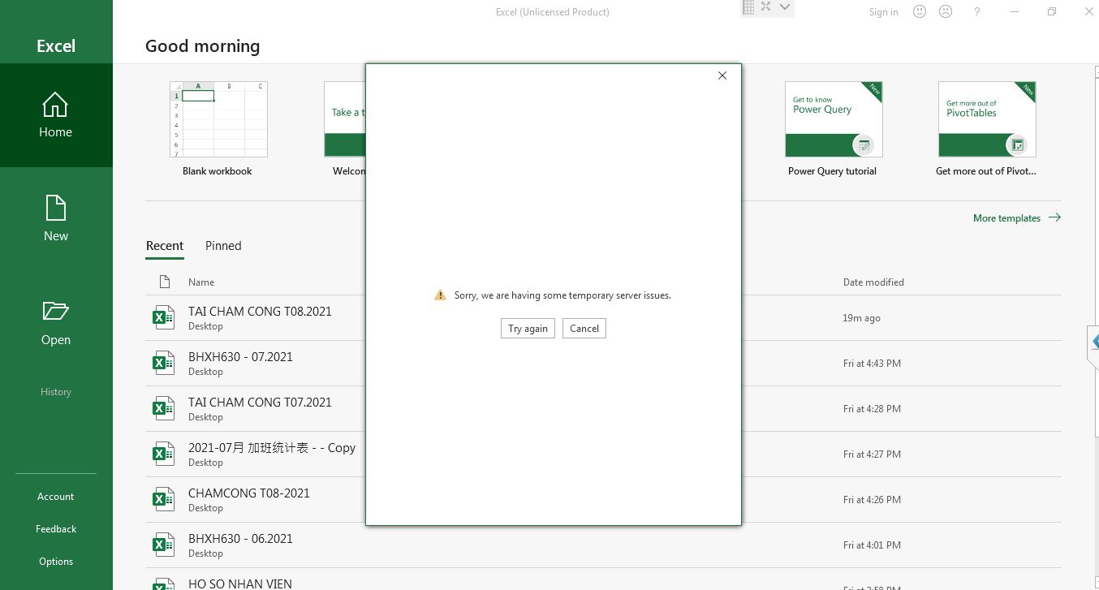Screen dimensions: 1099x590
Task: Close the server issues dialog
Action: 722,75
